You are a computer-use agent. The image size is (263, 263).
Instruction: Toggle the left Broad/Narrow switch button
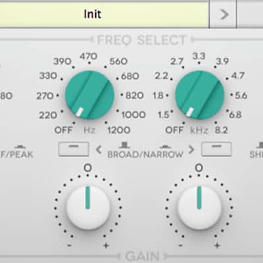click(x=74, y=149)
